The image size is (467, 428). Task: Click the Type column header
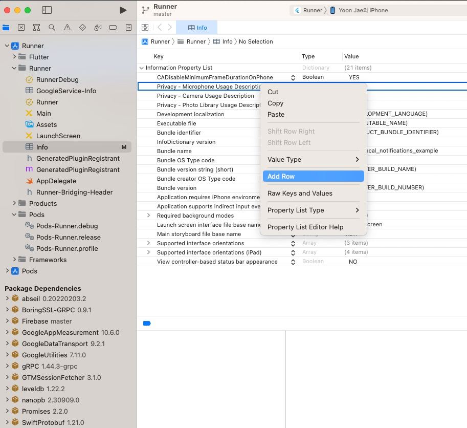click(x=308, y=56)
